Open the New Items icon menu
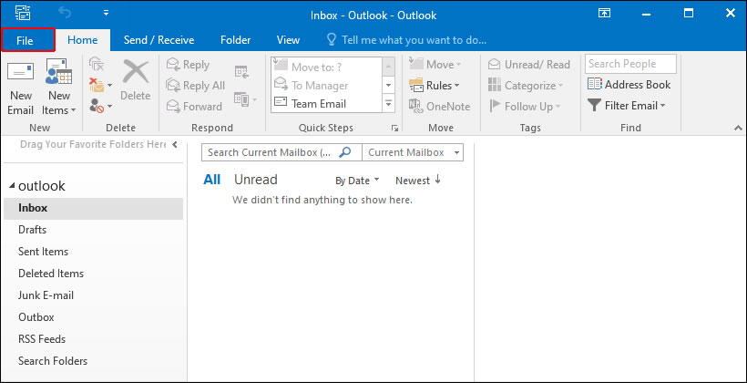Screen dimensions: 747x383 pos(58,75)
